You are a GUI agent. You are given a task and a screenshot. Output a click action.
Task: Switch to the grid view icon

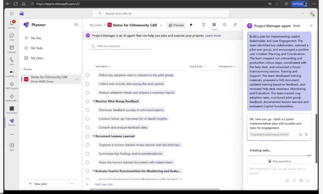[x=214, y=25]
